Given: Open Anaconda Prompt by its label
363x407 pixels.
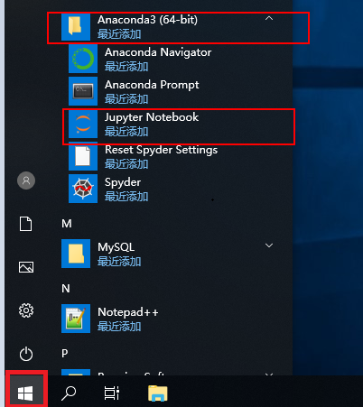Looking at the screenshot, I should pyautogui.click(x=152, y=85).
